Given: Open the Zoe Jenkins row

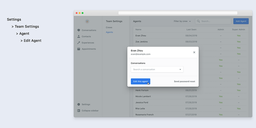Looking at the screenshot, I should coord(191,42).
